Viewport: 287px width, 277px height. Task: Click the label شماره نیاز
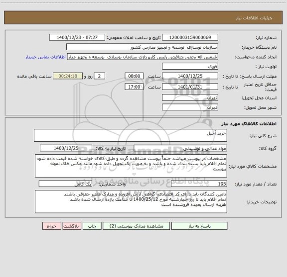coord(266,38)
